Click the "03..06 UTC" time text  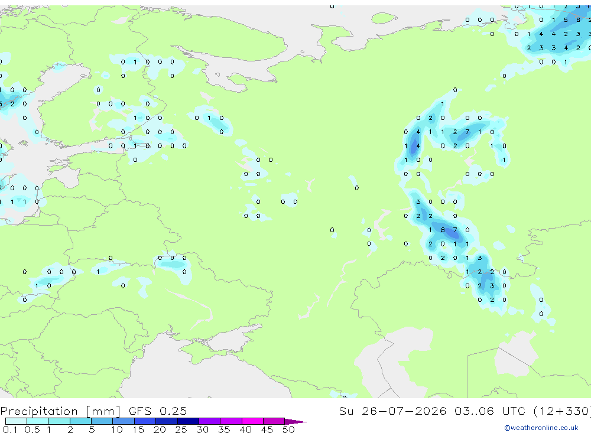[x=490, y=411]
